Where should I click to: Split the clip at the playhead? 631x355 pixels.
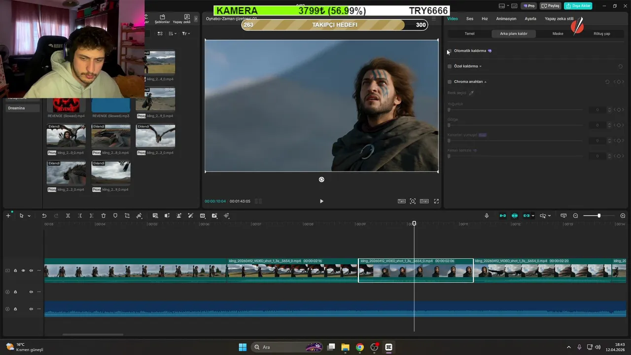[68, 216]
